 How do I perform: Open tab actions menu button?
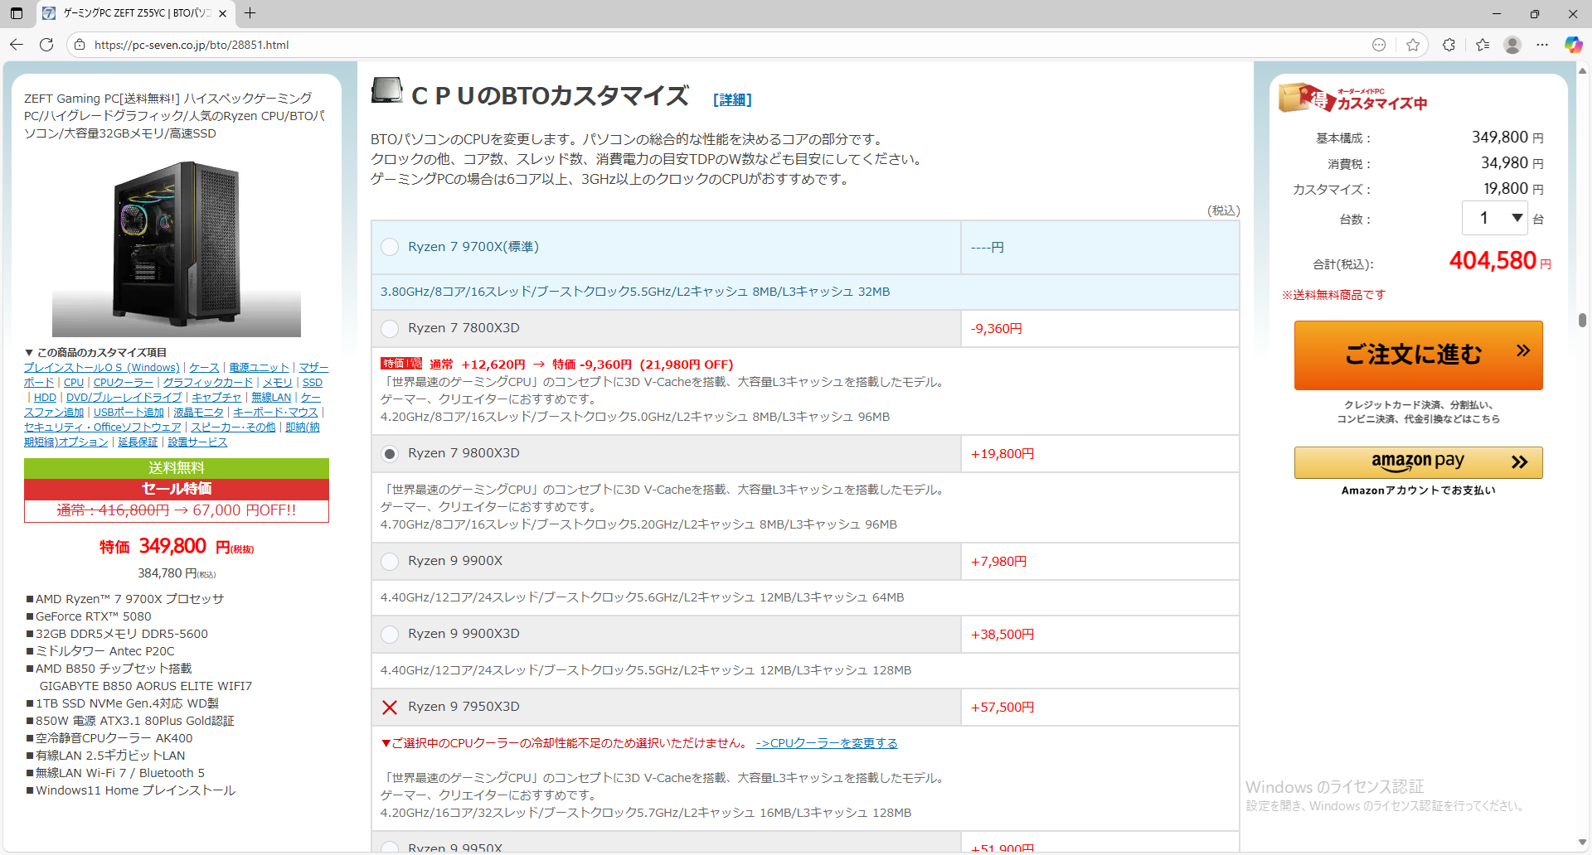[17, 13]
